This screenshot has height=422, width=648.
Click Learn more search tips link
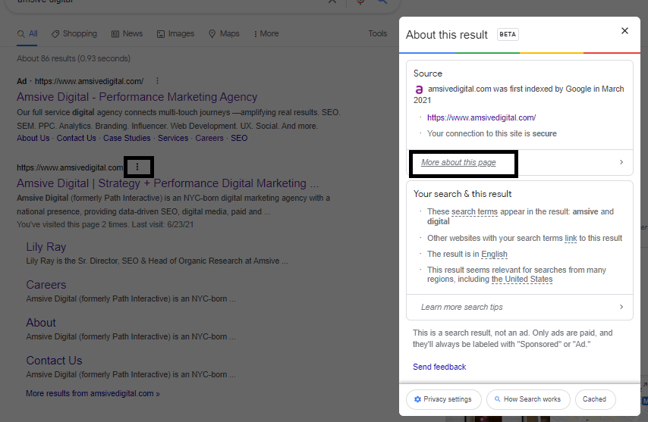click(461, 307)
